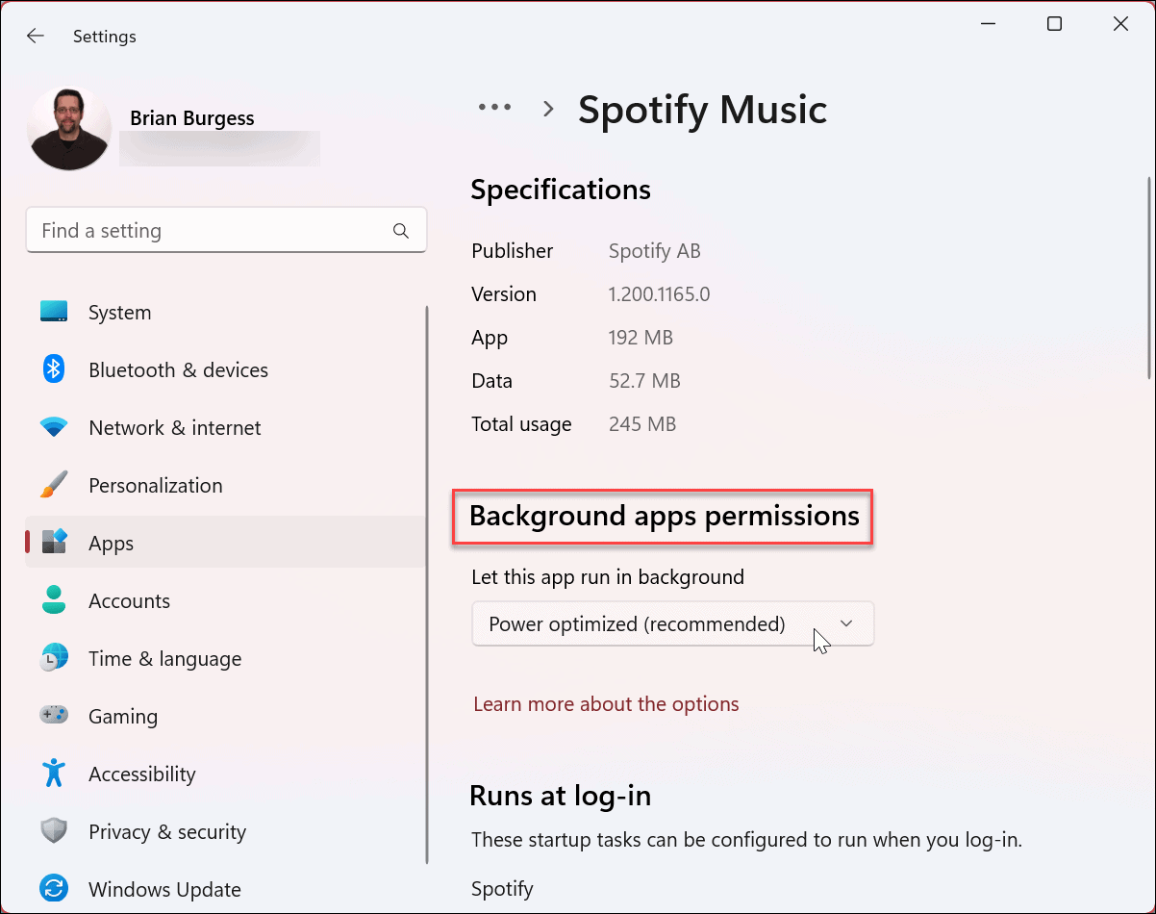Image resolution: width=1156 pixels, height=914 pixels.
Task: Go to Network & internet settings
Action: coord(225,427)
